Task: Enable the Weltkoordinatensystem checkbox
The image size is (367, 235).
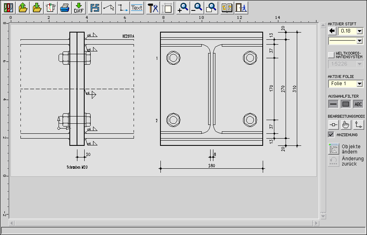Action: [331, 55]
